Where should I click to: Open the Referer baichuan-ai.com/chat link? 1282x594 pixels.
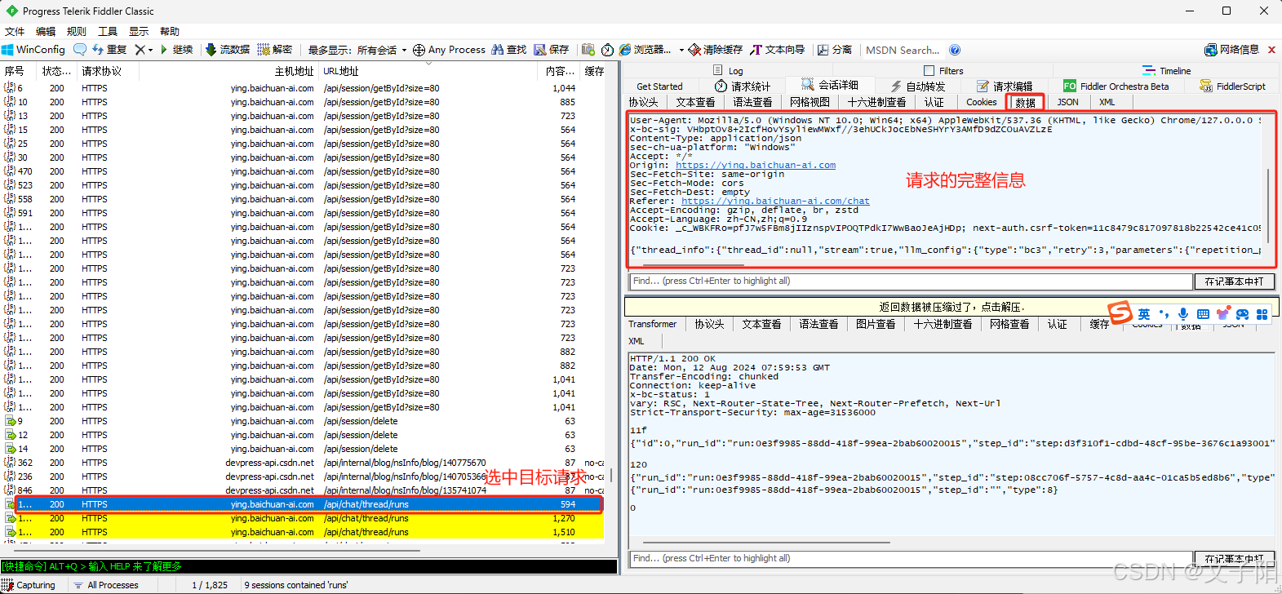coord(775,201)
